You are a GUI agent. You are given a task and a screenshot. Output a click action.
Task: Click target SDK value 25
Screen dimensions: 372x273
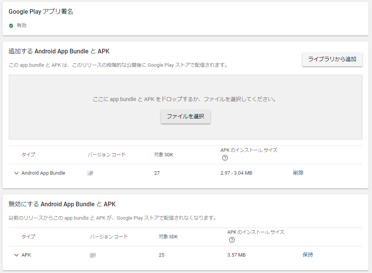click(x=162, y=255)
